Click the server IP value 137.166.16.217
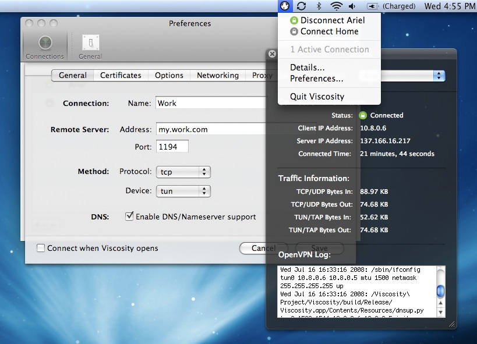Viewport: 477px width, 344px height. [385, 141]
